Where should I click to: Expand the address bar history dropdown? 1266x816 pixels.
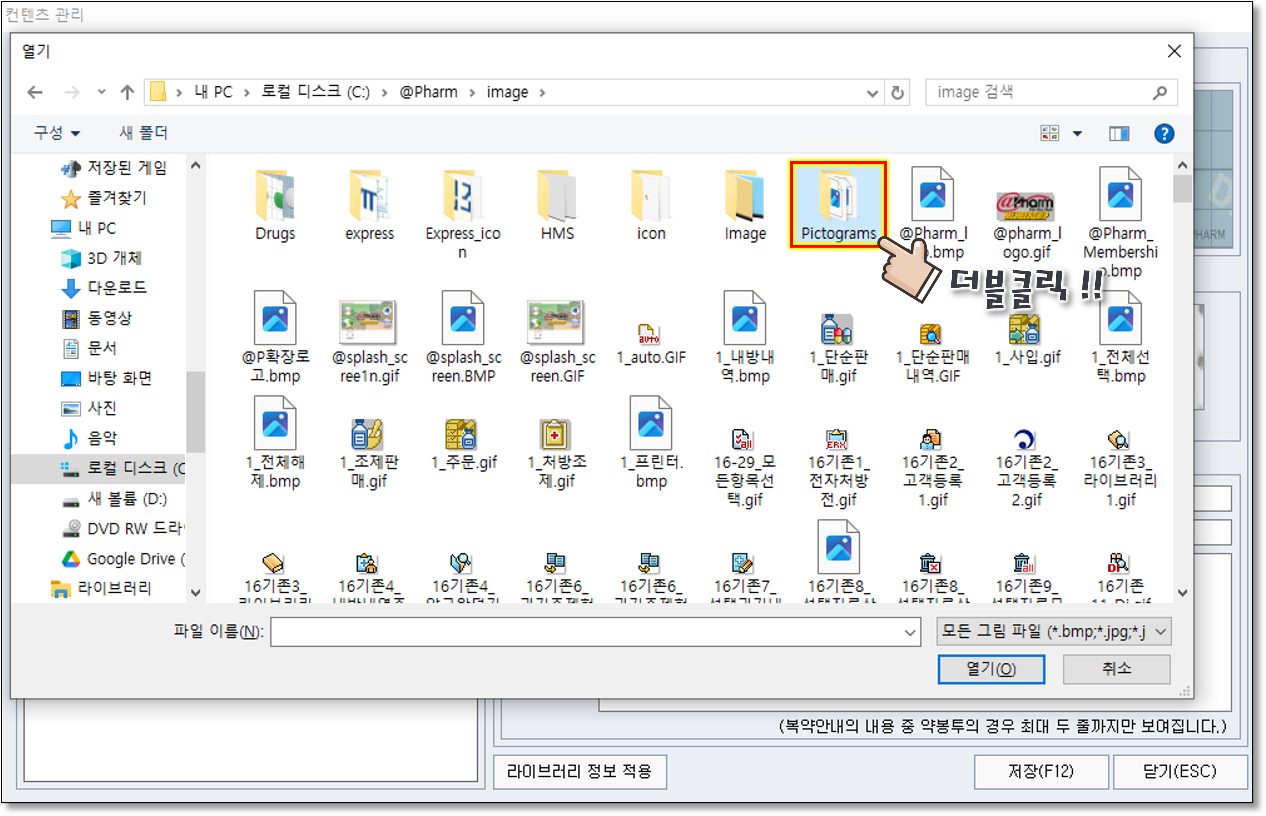pyautogui.click(x=872, y=94)
